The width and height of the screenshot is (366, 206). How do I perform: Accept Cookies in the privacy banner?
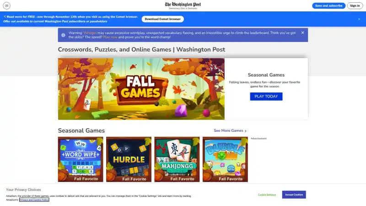coord(294,195)
